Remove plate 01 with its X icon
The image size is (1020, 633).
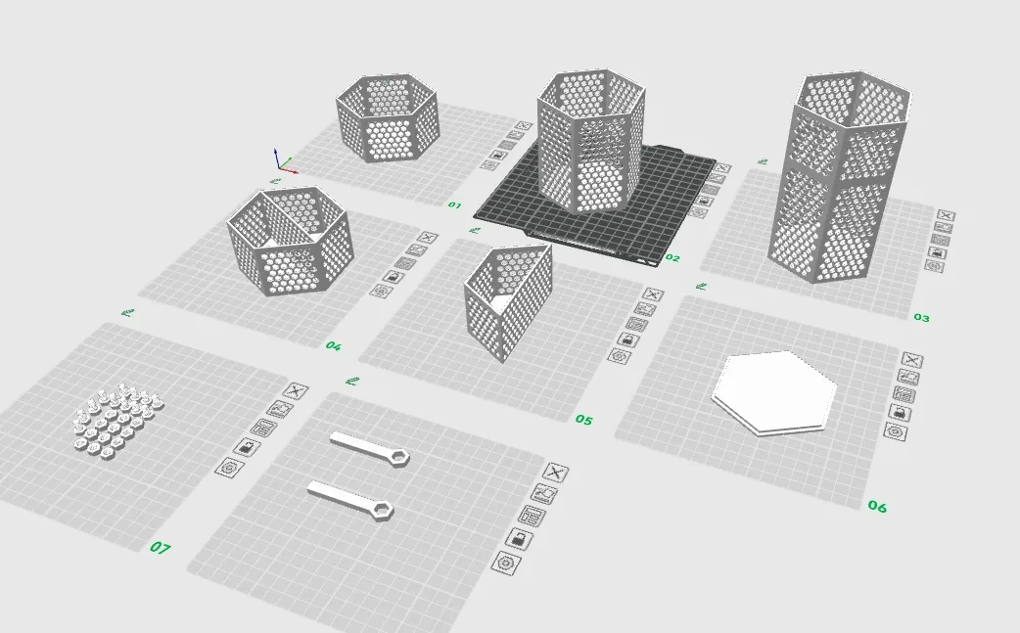(x=523, y=125)
